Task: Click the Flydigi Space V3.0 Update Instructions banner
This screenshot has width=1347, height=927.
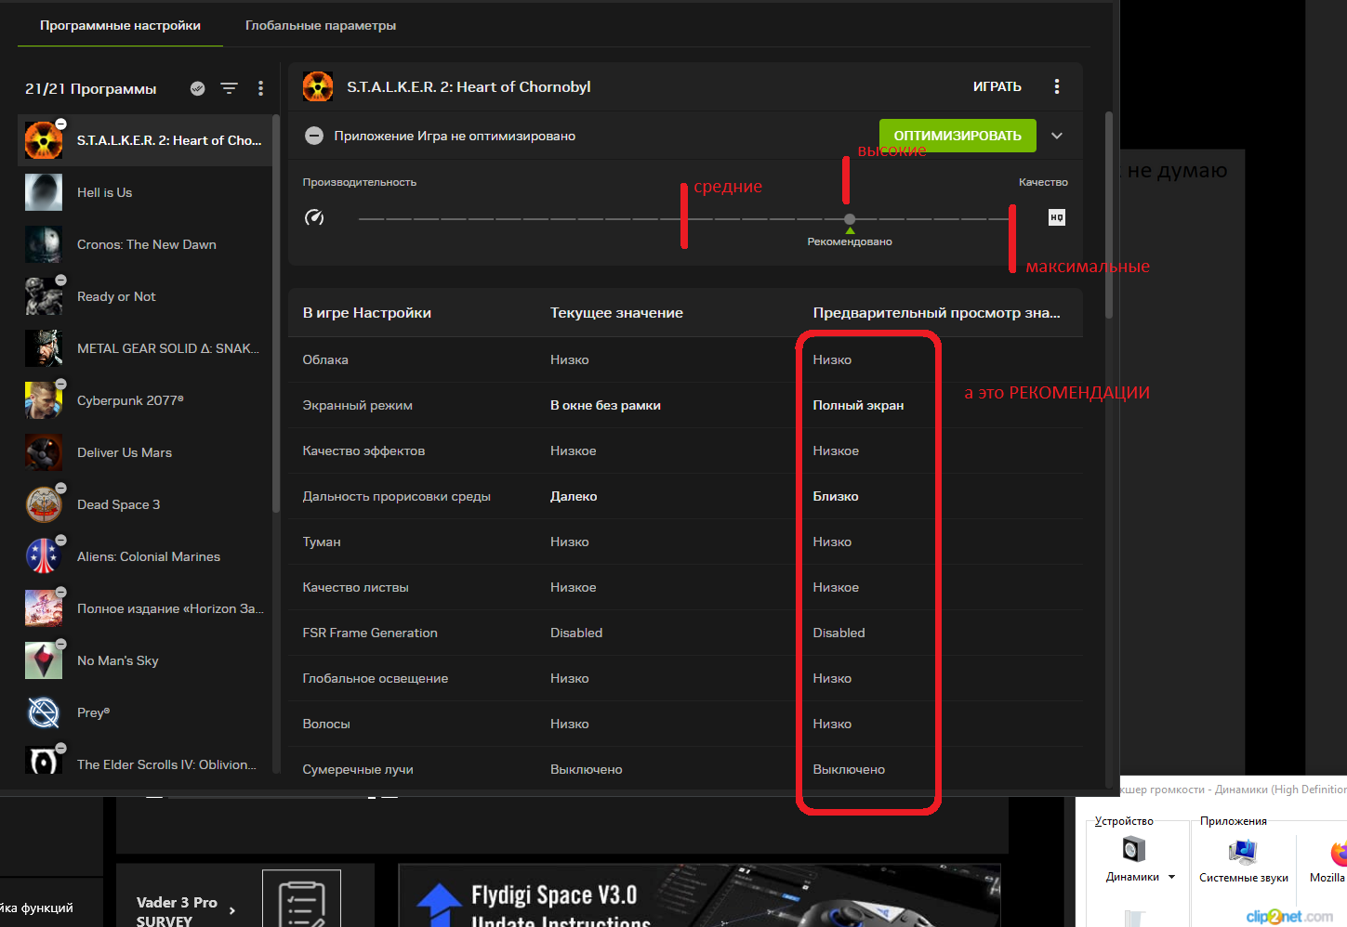Action: [699, 895]
